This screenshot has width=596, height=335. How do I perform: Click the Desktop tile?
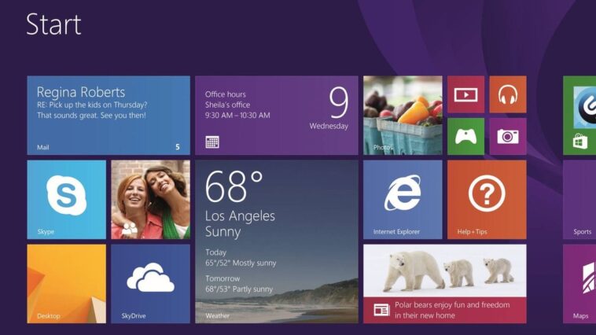(67, 282)
